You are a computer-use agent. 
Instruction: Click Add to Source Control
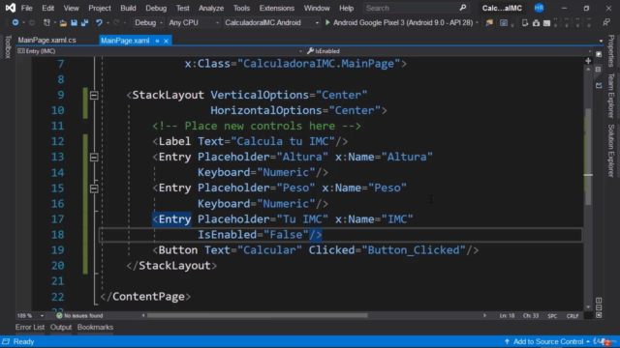pos(547,341)
